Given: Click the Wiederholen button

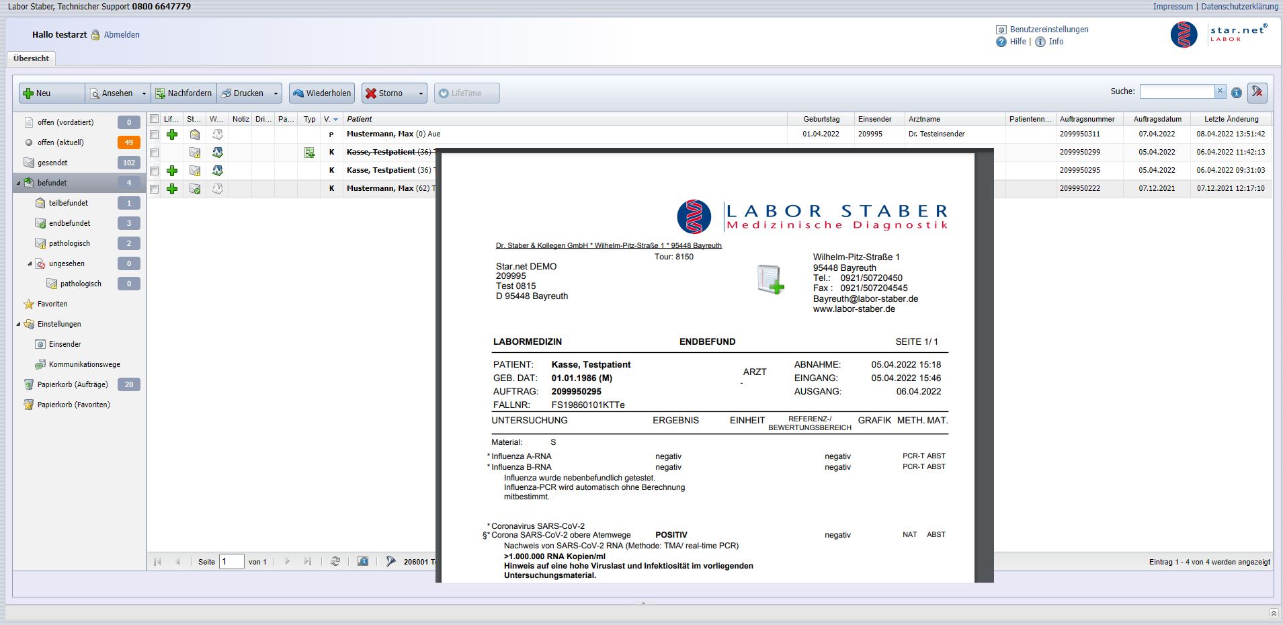Looking at the screenshot, I should tap(322, 93).
